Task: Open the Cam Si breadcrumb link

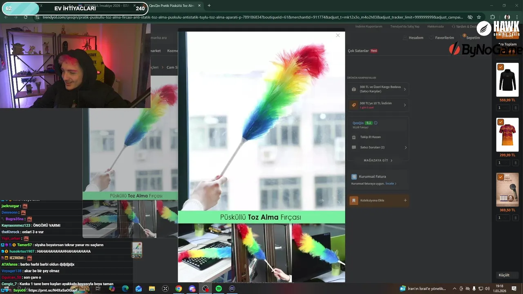Action: point(172,67)
